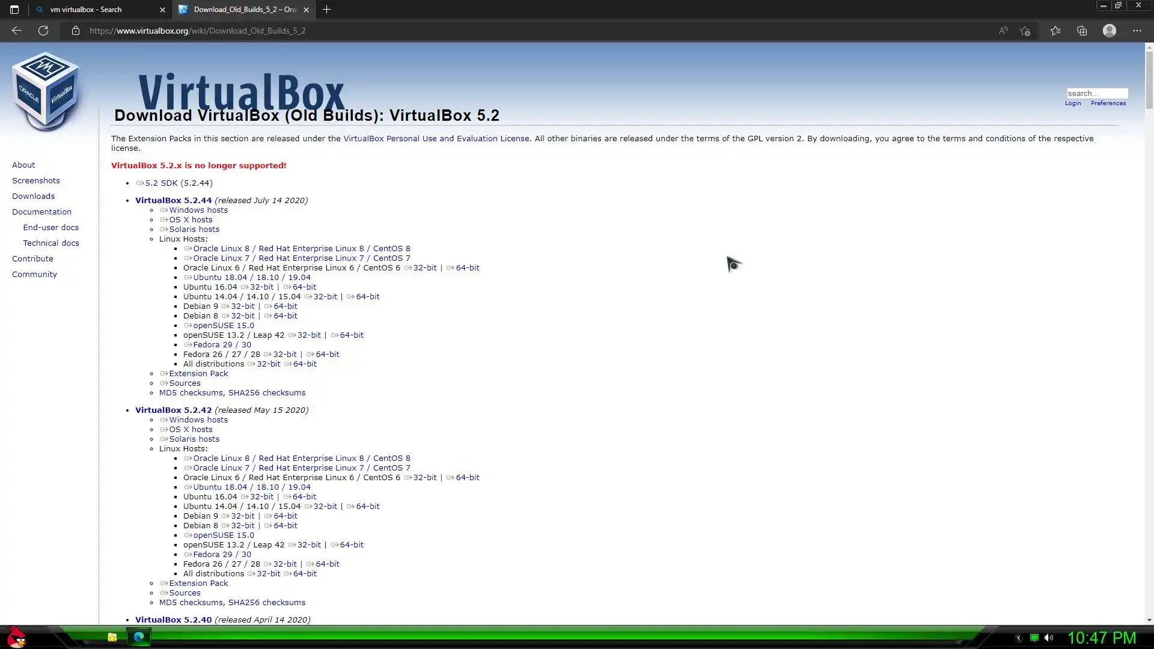The height and width of the screenshot is (649, 1154).
Task: Open Windows hosts link under VirtualBox 5.2.44
Action: (198, 210)
